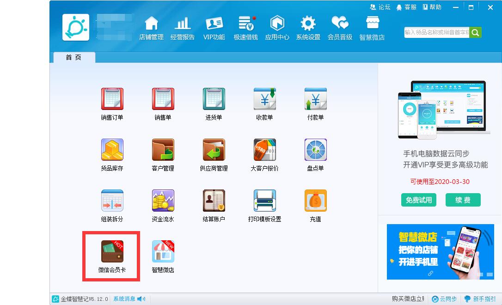This screenshot has width=502, height=305.
Task: Click the 免费试用 free trial button
Action: [419, 200]
